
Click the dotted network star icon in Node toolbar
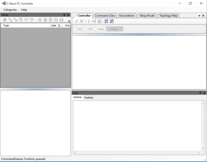tap(26, 20)
